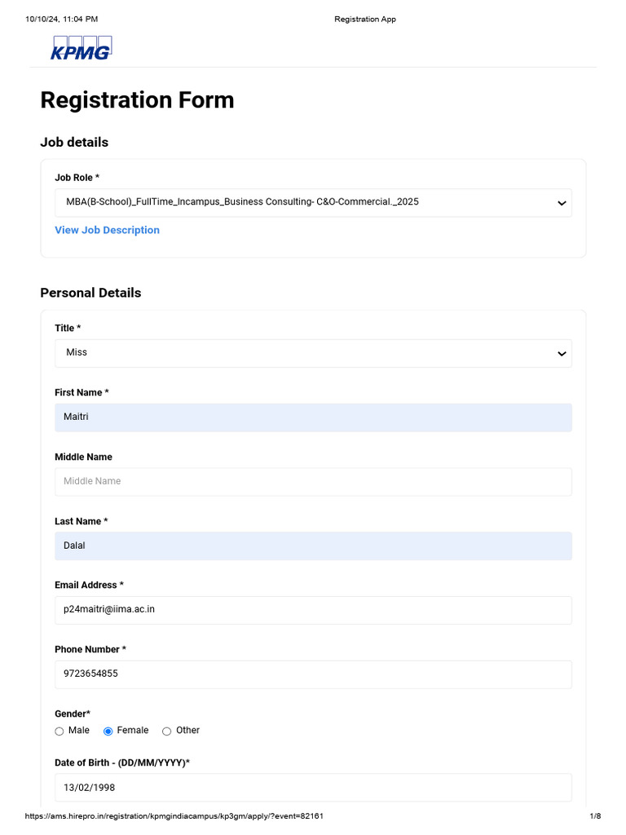Open the View Job Description link
Viewport: 626px width, 835px height.
tap(107, 230)
